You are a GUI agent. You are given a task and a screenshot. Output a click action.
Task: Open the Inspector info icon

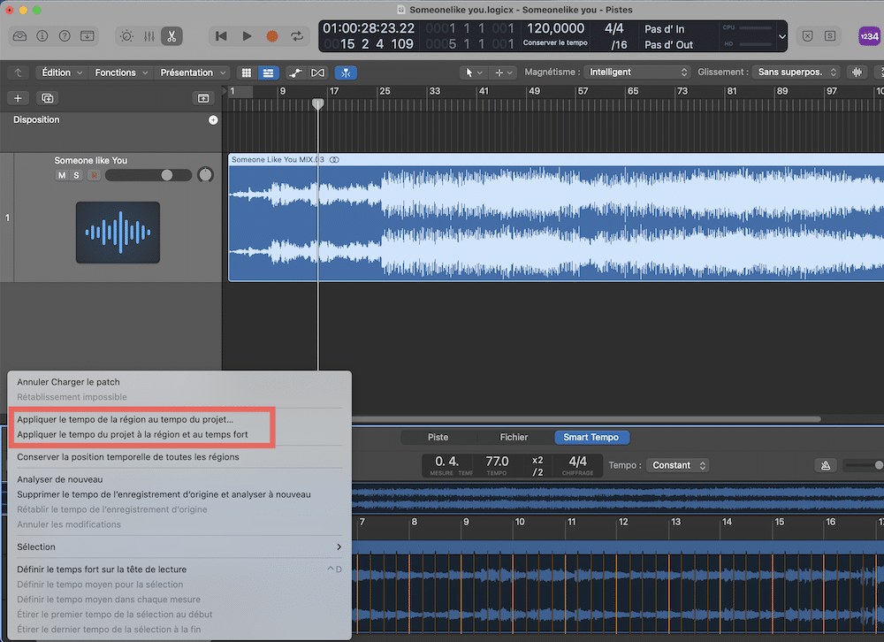tap(42, 36)
